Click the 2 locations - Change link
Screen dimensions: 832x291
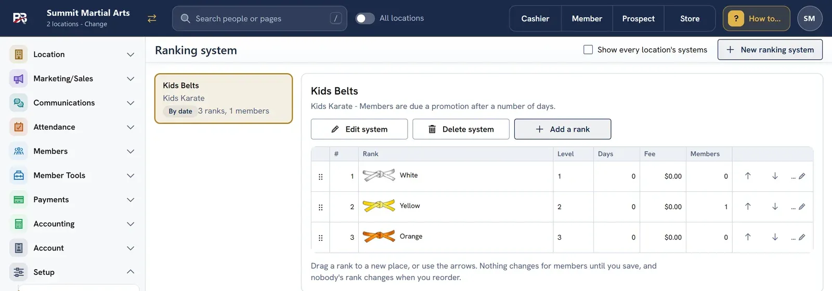[x=77, y=24]
